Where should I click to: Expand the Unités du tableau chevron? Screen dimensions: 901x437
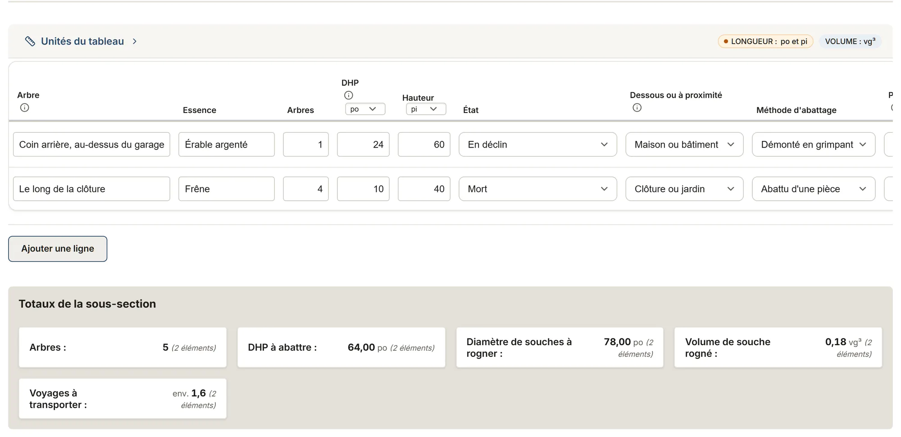(x=135, y=41)
